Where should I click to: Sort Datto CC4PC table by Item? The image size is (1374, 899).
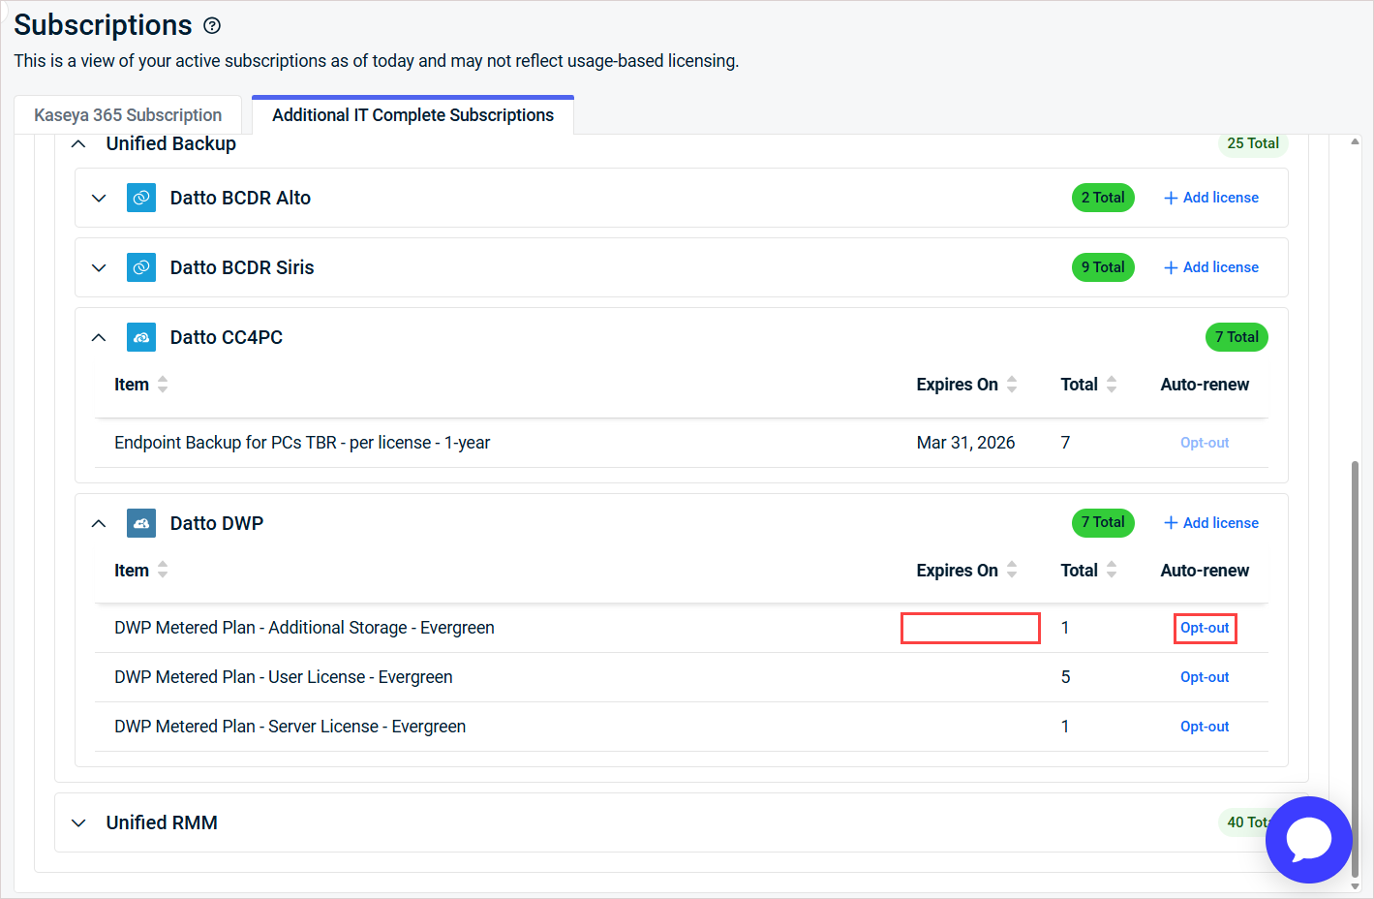[163, 385]
